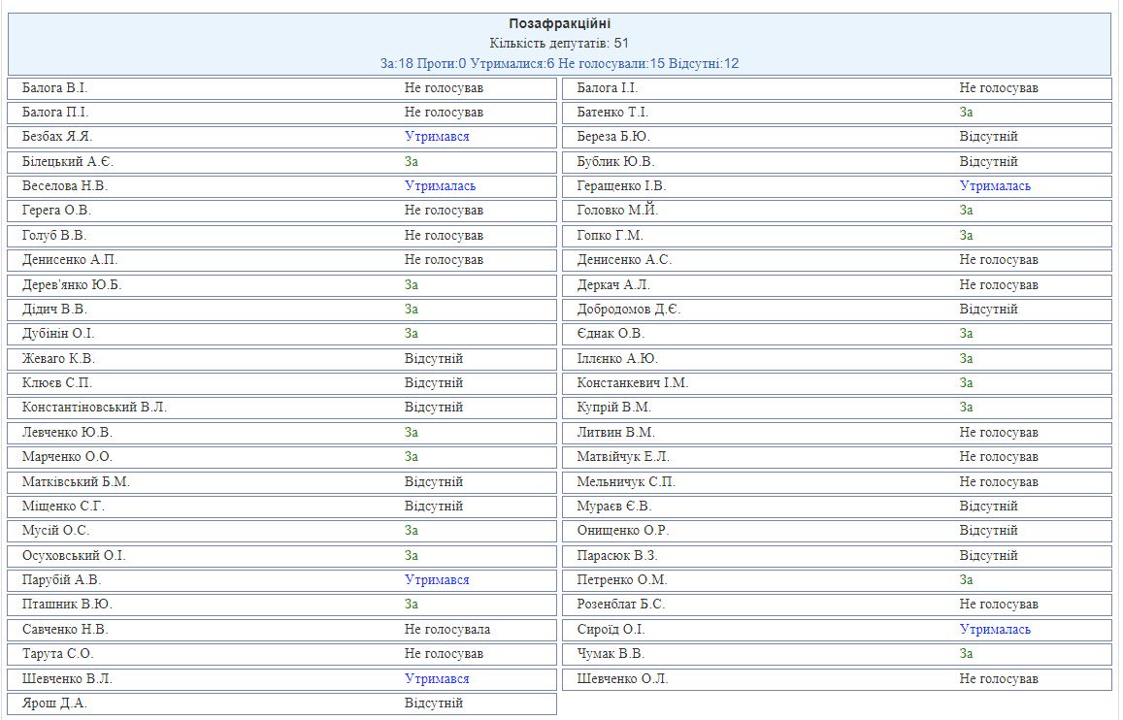Click the За vote beside Білецький А.Є.
Screen dimensions: 1123x720
412,162
